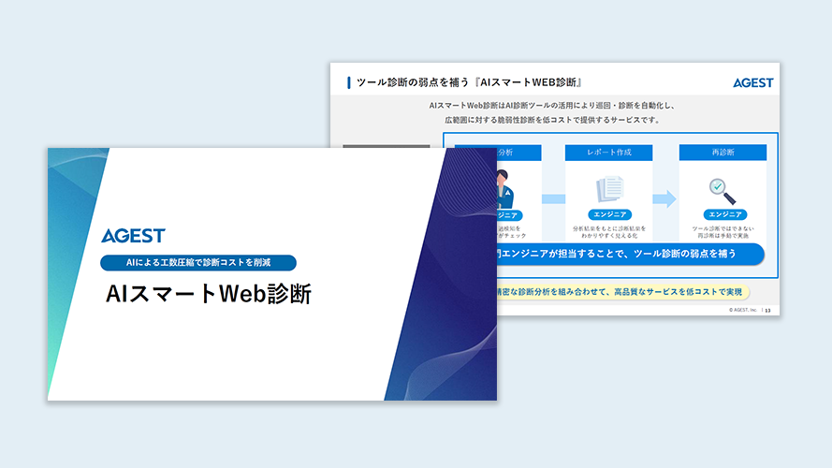Click the text ツール診断ではできない再診断は手動で実施

tap(723, 232)
